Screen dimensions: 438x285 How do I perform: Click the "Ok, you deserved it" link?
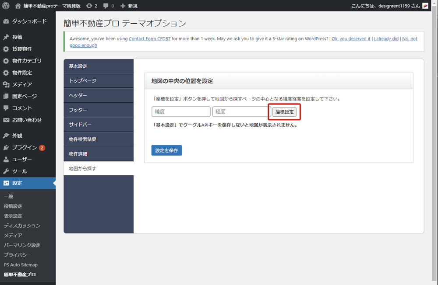351,38
